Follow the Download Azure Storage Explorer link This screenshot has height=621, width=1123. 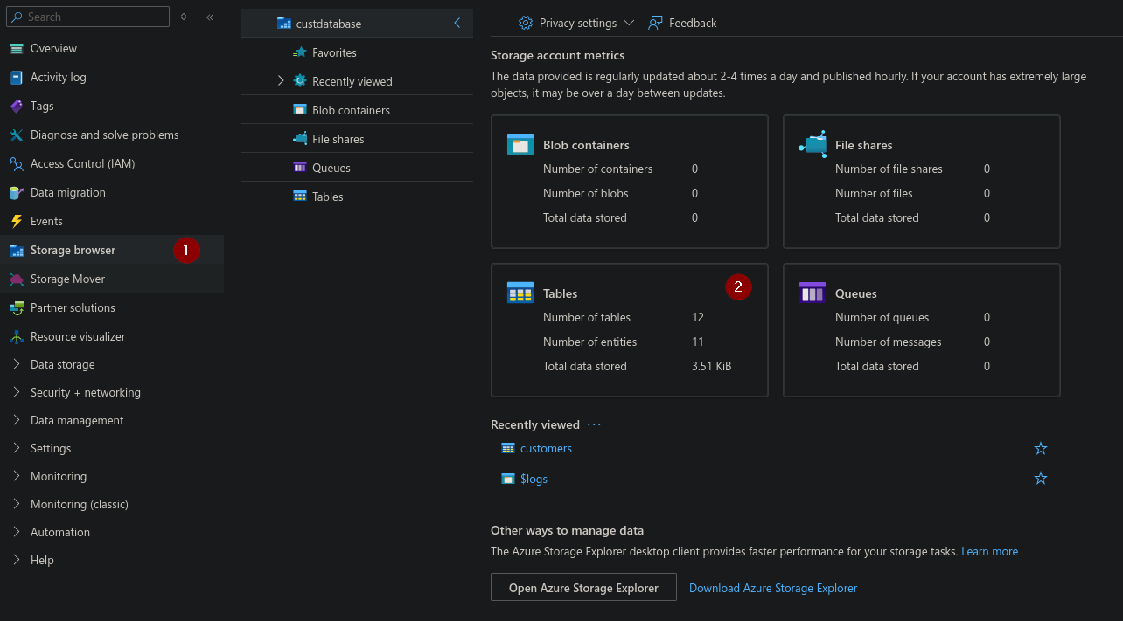772,589
